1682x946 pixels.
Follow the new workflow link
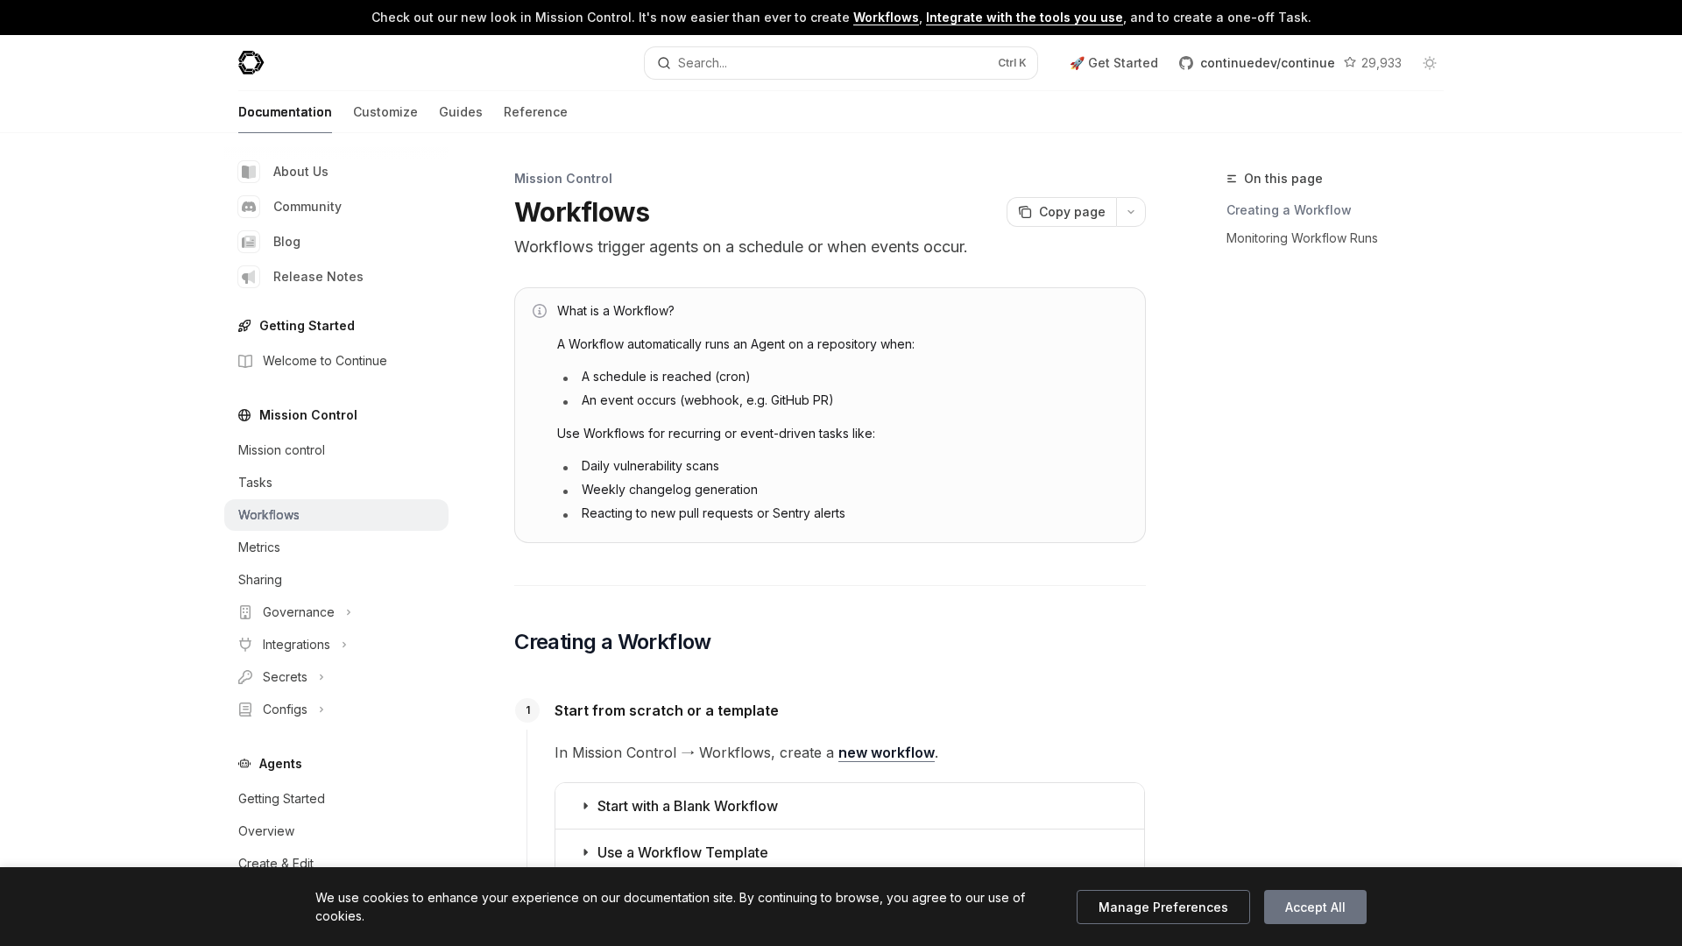[886, 752]
